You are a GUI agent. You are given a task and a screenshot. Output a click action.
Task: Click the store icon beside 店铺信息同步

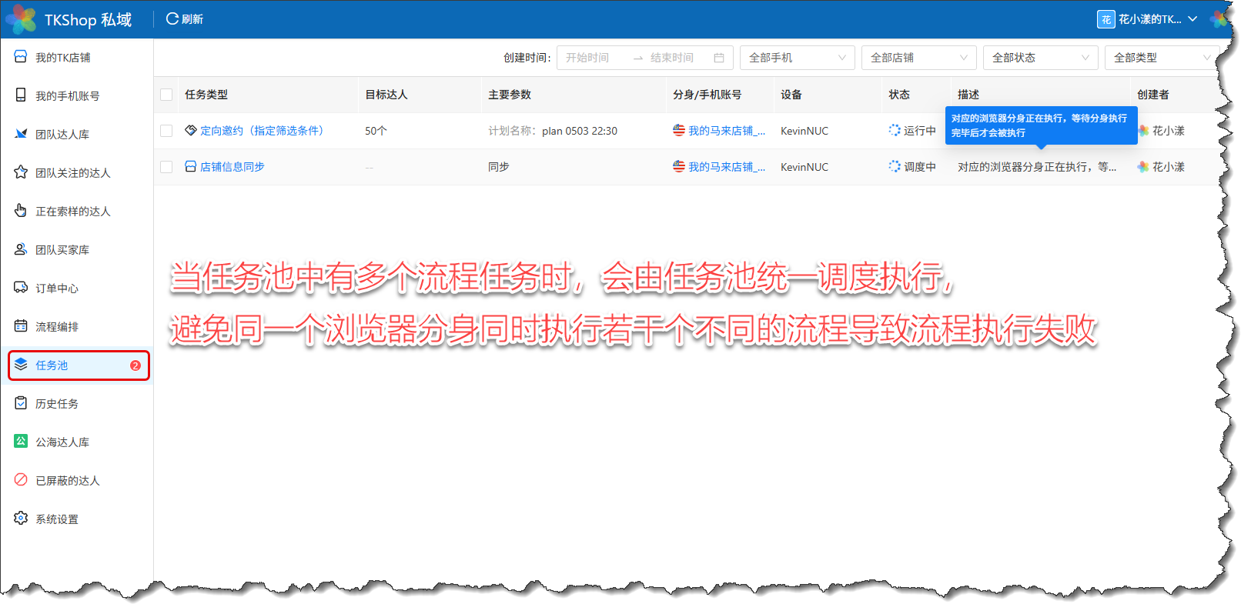click(191, 167)
